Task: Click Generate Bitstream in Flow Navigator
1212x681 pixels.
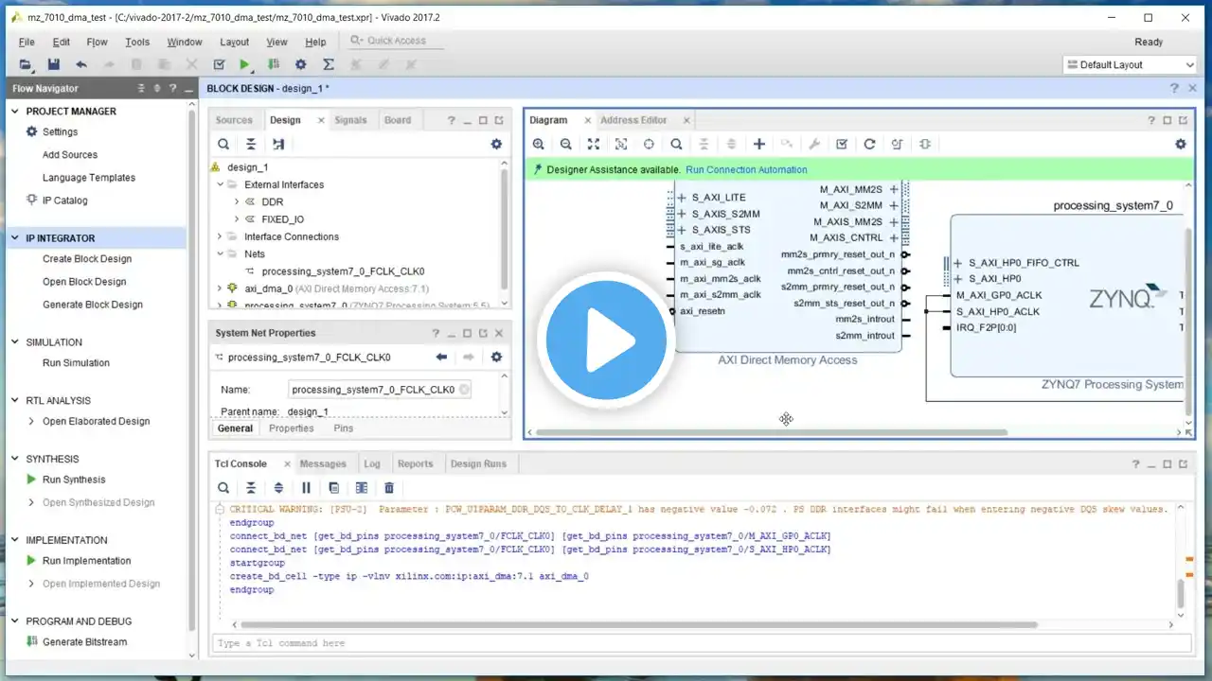Action: (84, 641)
